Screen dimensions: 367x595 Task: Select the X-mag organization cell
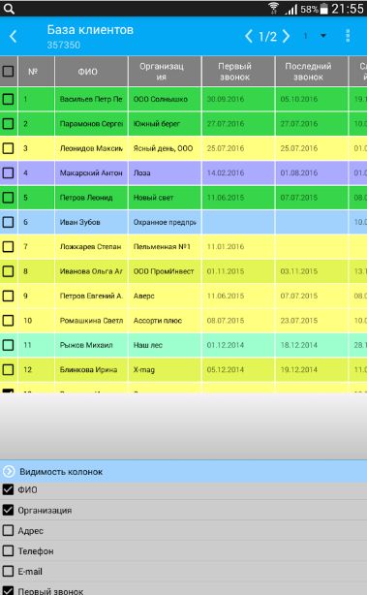click(x=165, y=369)
